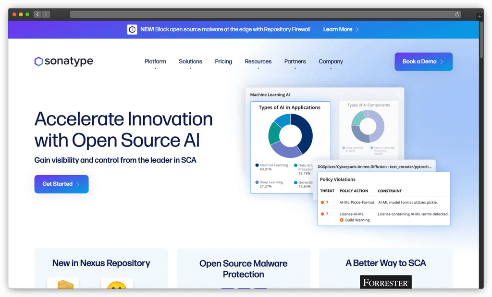Expand the Resources dropdown
The width and height of the screenshot is (492, 297).
point(258,61)
